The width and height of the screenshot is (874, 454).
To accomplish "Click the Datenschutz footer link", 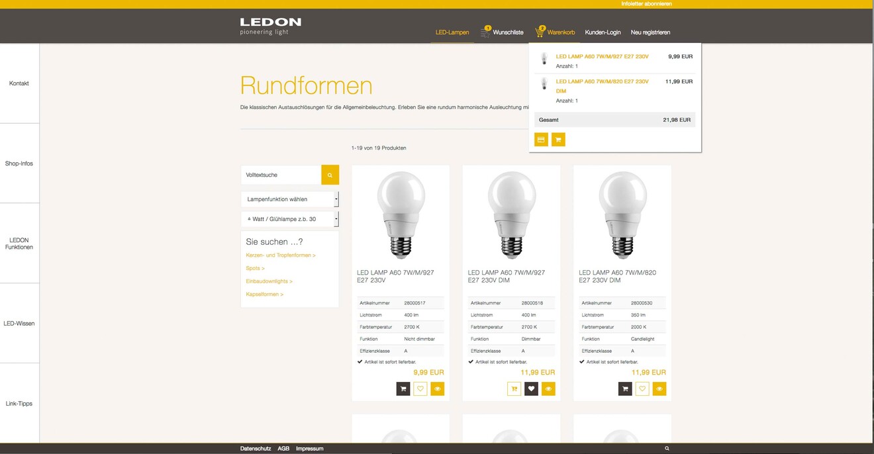I will (x=256, y=449).
